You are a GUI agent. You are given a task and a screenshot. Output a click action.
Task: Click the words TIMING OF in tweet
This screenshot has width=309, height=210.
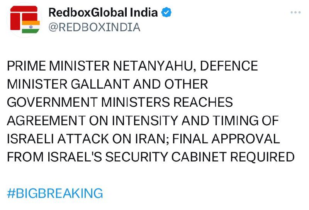(246, 121)
